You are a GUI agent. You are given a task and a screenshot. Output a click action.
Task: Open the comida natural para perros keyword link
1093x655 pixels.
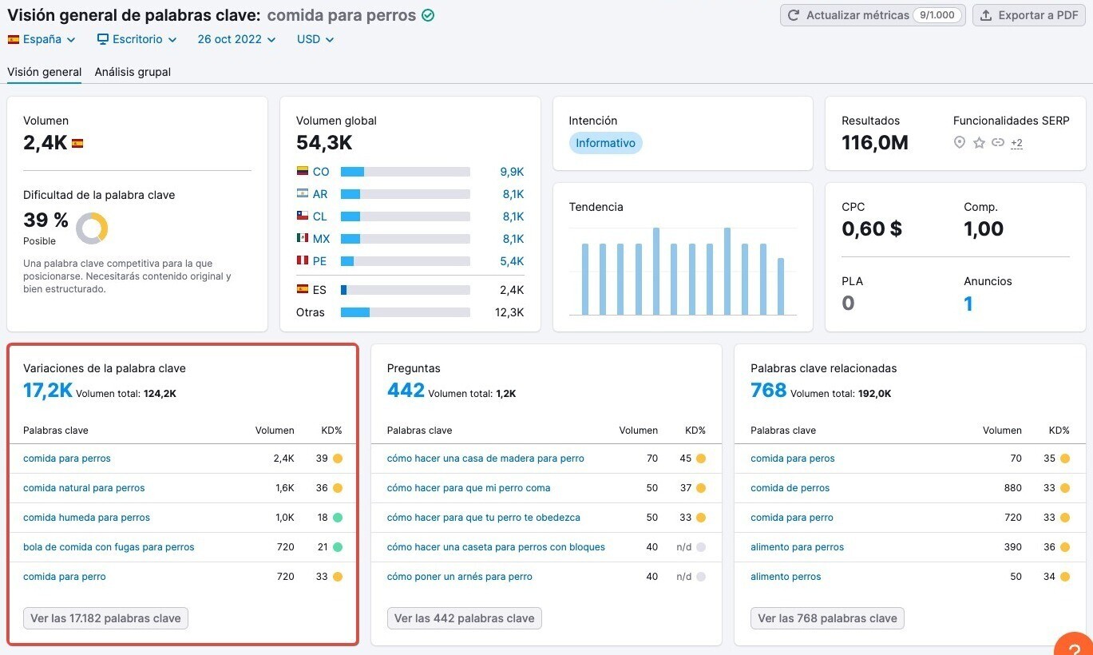click(84, 488)
